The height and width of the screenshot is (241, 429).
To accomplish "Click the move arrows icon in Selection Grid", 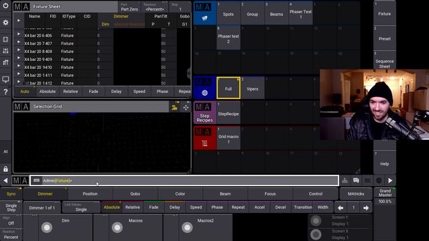I will point(186,107).
